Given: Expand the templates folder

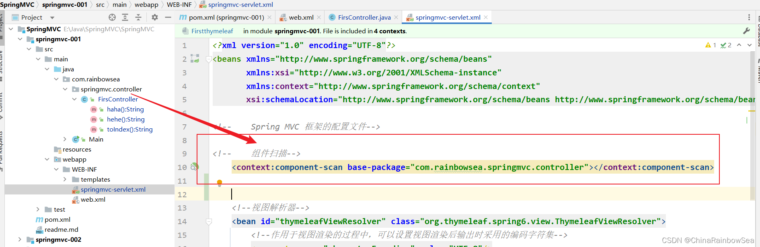Looking at the screenshot, I should click(x=65, y=179).
